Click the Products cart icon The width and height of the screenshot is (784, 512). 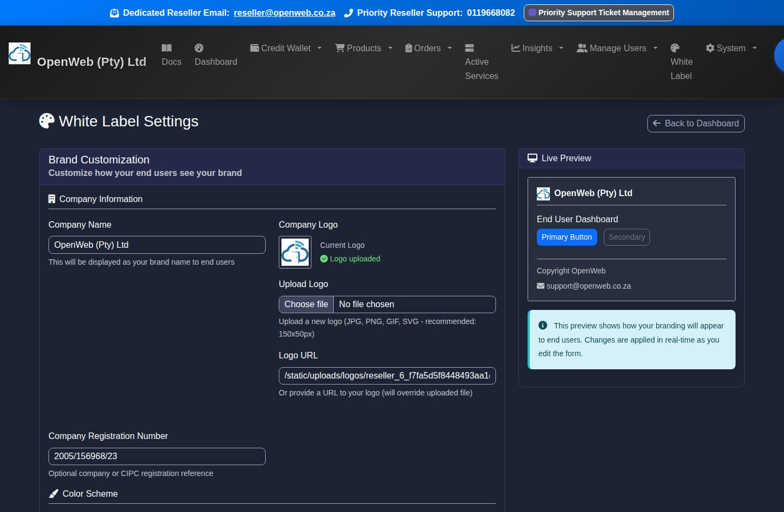(x=340, y=48)
